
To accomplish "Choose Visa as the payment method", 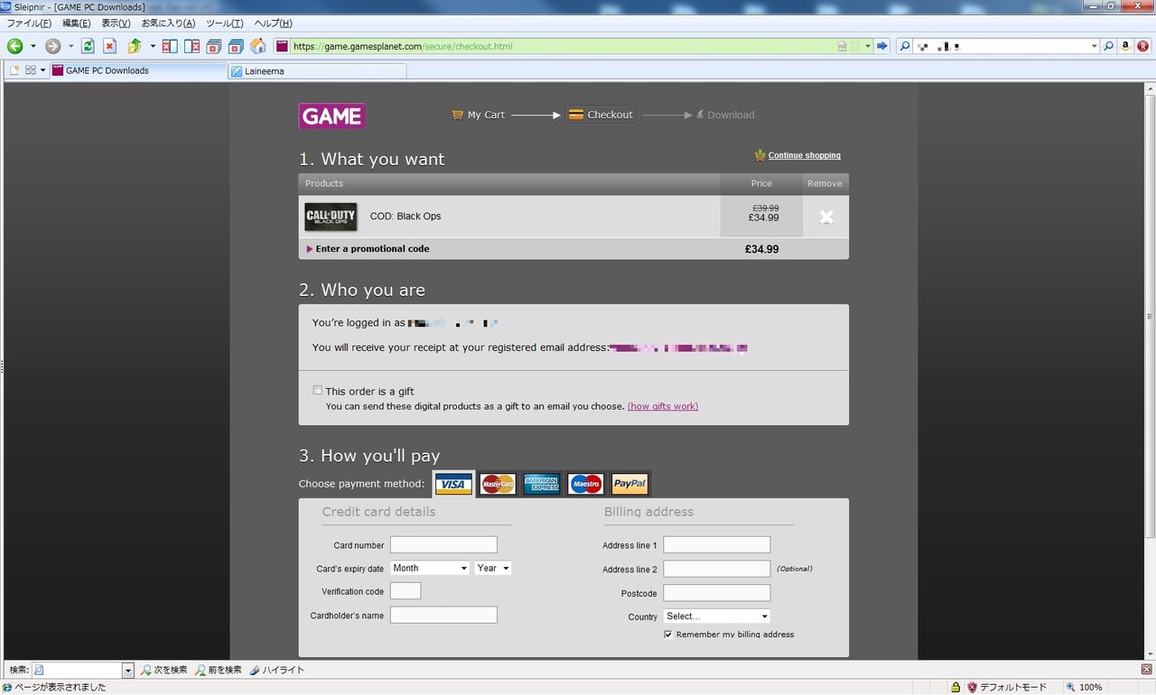I will tap(453, 484).
